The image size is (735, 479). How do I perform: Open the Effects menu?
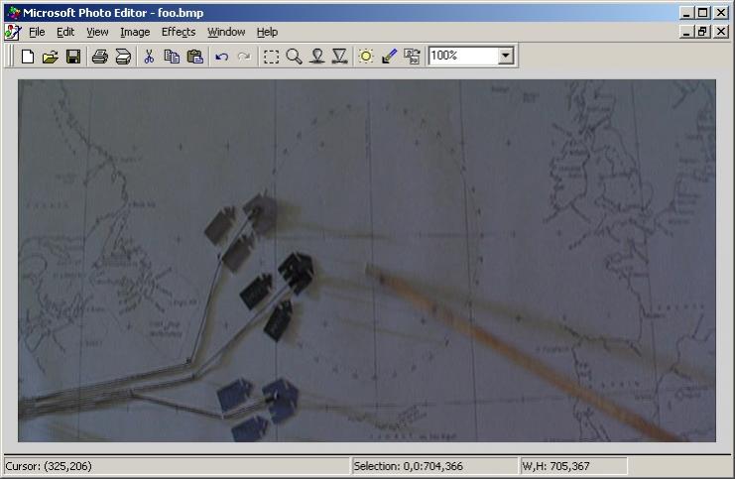click(x=179, y=32)
